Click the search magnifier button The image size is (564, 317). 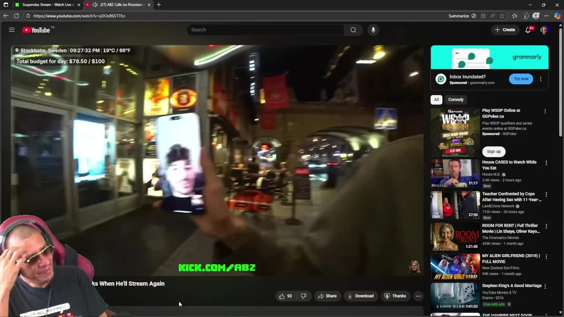click(x=353, y=30)
